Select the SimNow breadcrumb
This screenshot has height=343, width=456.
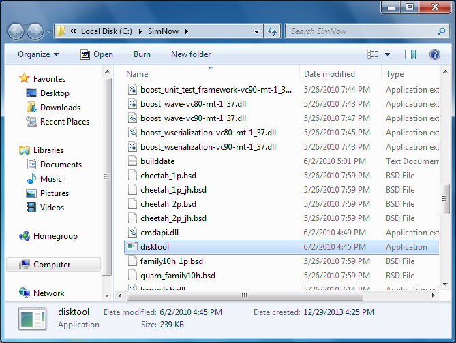coord(163,31)
